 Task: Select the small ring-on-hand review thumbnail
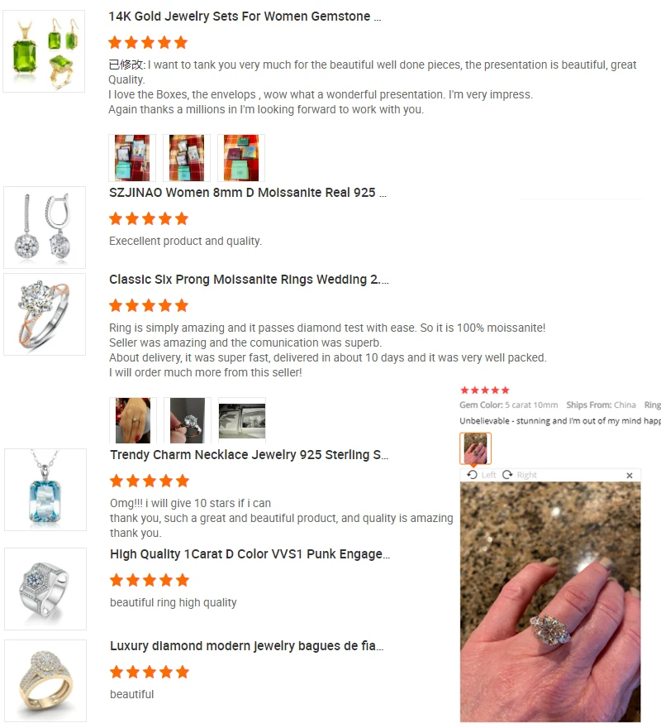pos(475,448)
